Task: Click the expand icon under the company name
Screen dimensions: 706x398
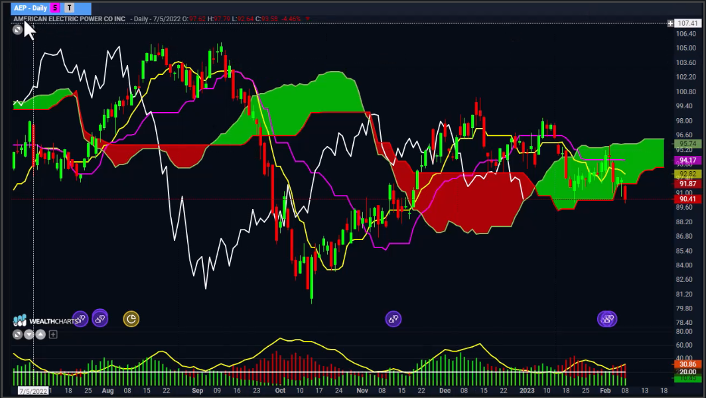Action: (17, 30)
